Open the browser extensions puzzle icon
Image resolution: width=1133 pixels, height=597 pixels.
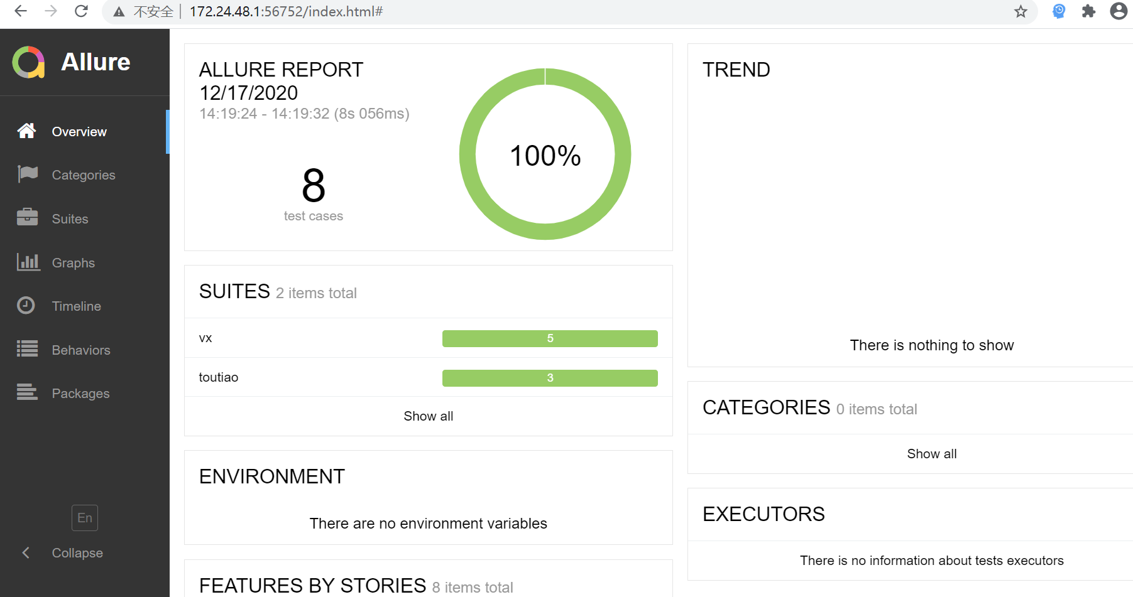click(1088, 11)
